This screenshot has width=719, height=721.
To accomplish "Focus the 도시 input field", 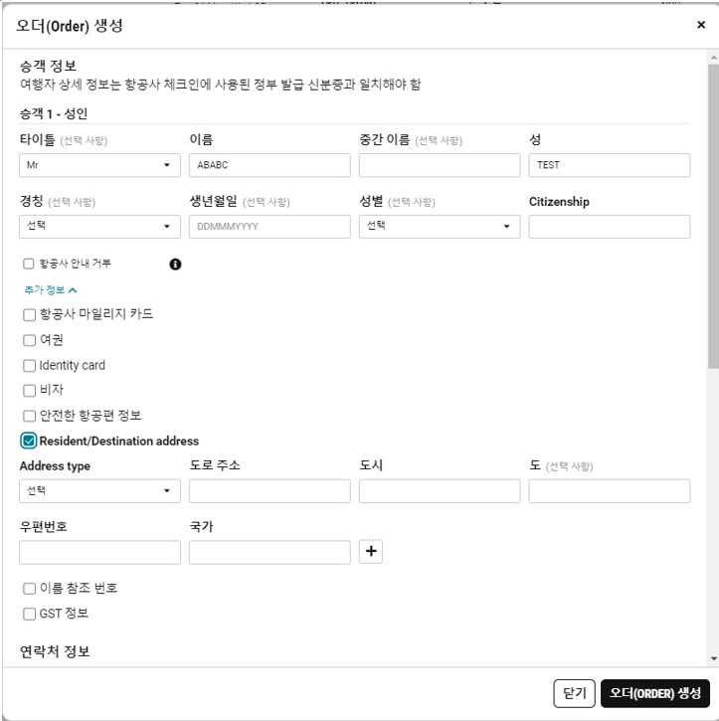I will tap(440, 490).
